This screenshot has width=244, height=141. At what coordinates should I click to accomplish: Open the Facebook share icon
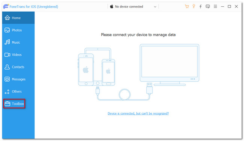200,6
